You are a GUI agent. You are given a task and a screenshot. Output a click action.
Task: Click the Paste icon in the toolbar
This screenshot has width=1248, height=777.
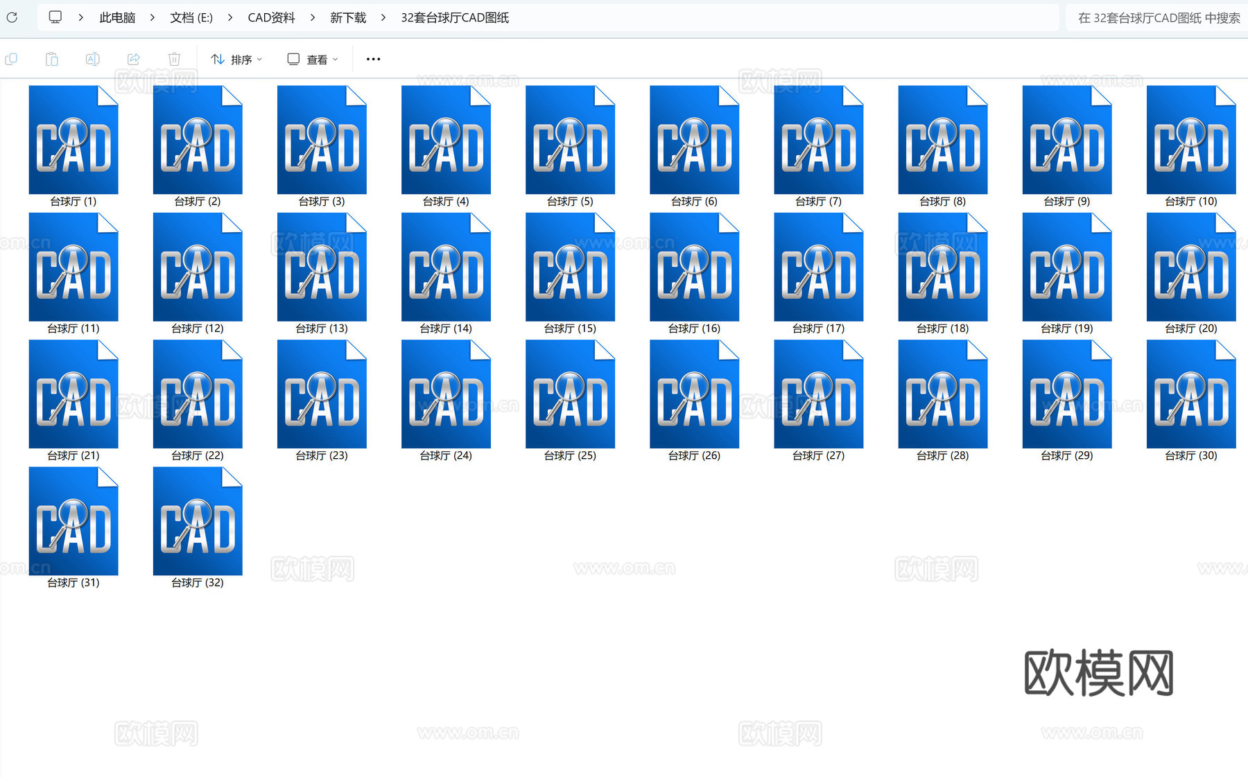52,59
